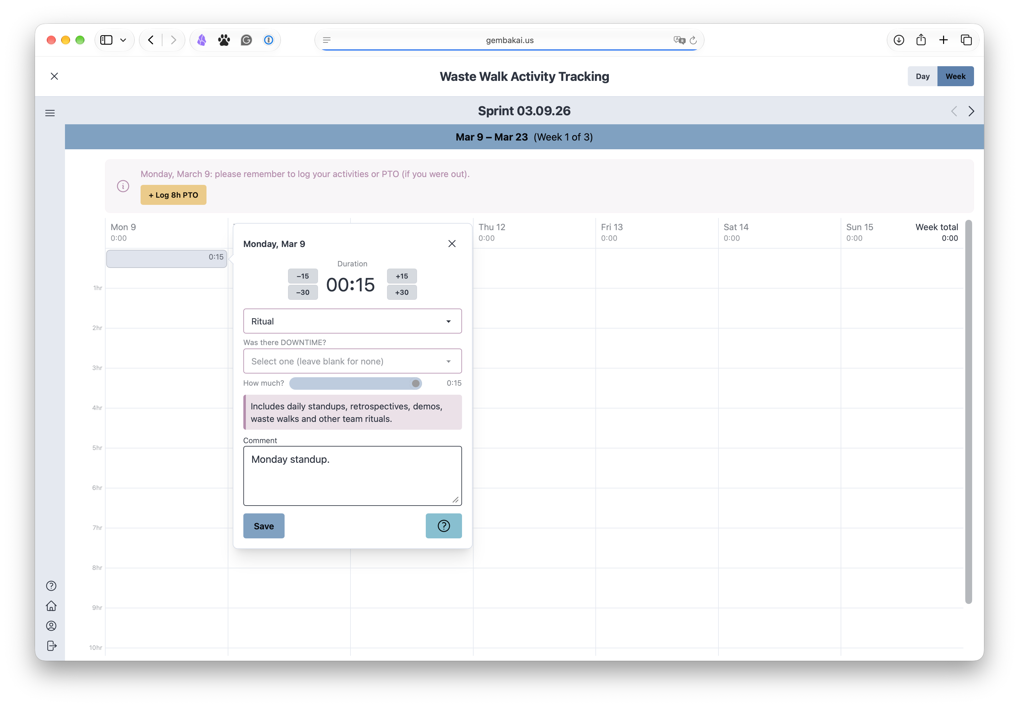Open help from the left sidebar
Image resolution: width=1019 pixels, height=707 pixels.
[52, 586]
